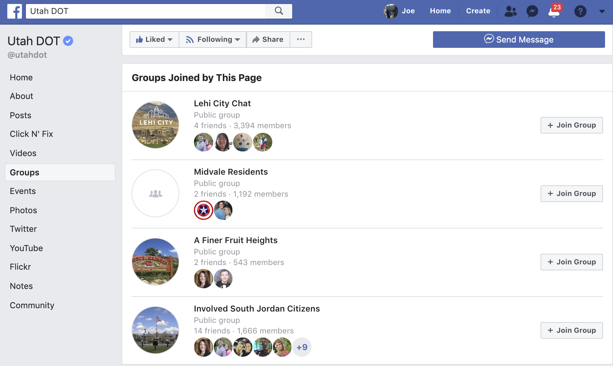This screenshot has height=366, width=613.
Task: Expand the Following dropdown arrow
Action: tap(238, 40)
